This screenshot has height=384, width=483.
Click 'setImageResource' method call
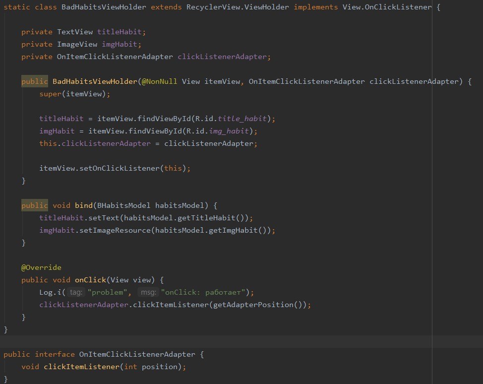pos(115,230)
